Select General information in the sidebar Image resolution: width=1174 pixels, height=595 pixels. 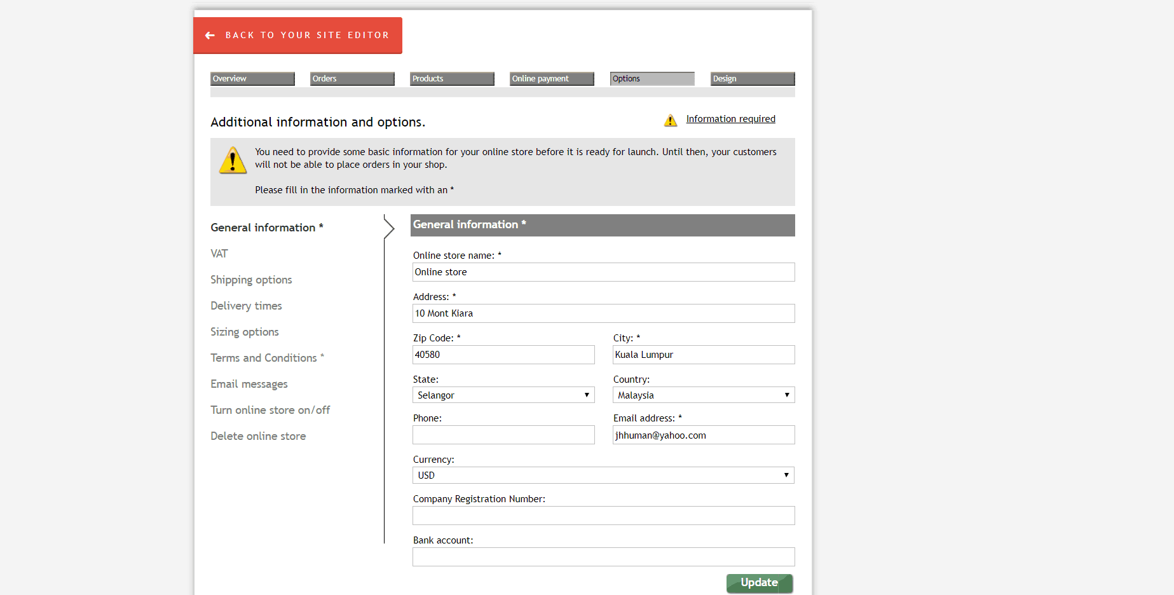(267, 228)
